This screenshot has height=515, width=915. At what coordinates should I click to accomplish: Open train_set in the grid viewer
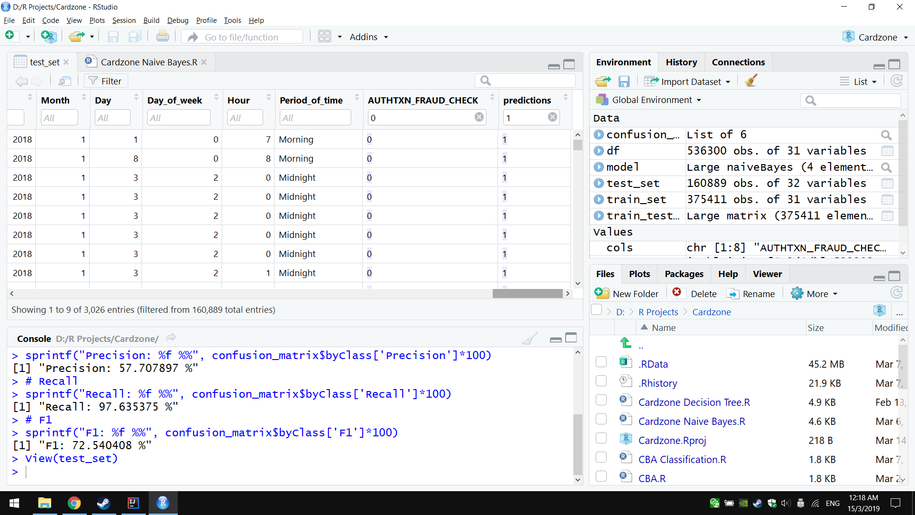(887, 199)
